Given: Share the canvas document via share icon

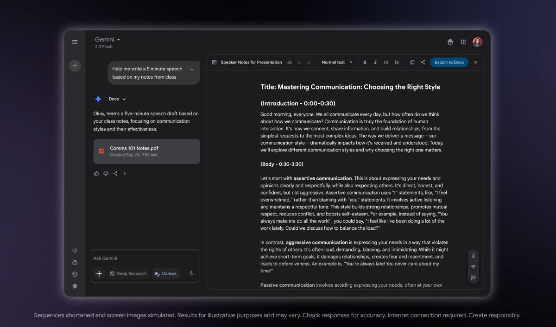Looking at the screenshot, I should point(423,63).
